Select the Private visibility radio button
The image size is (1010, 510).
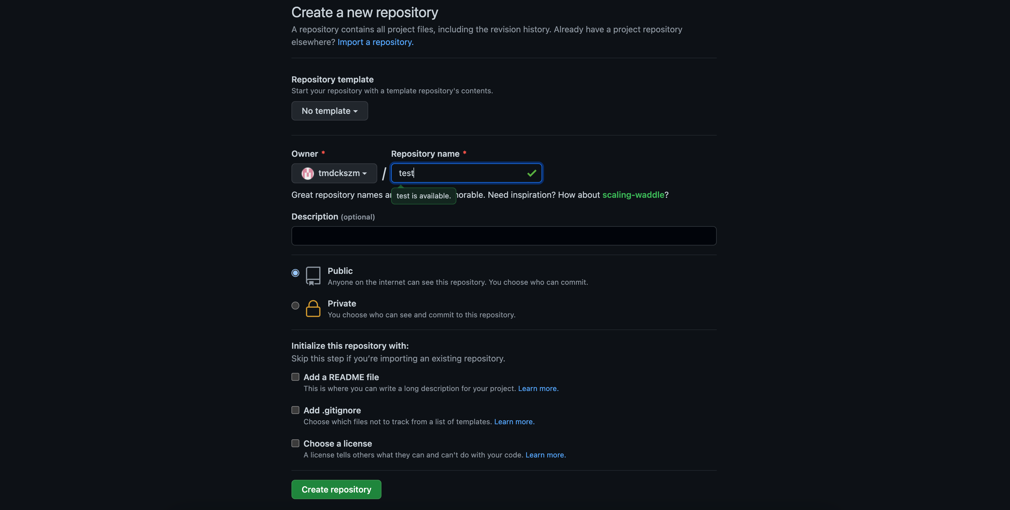[x=295, y=305]
